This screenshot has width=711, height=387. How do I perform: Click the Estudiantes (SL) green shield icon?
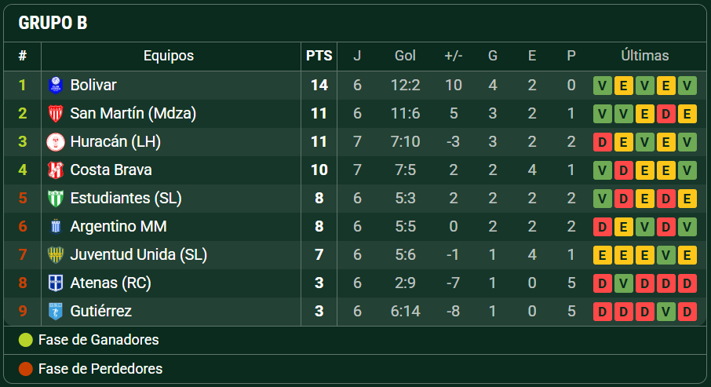[x=55, y=199]
